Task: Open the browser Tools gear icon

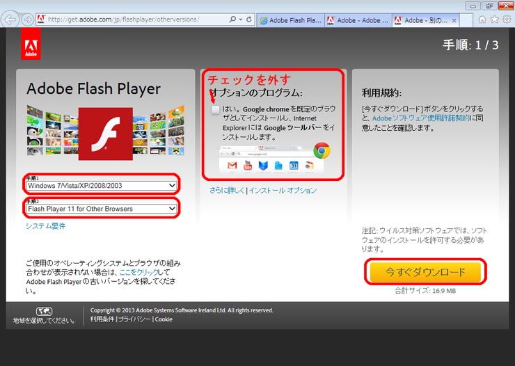Action: pyautogui.click(x=507, y=19)
